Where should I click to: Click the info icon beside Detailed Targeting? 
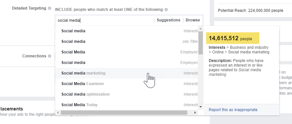tap(49, 8)
